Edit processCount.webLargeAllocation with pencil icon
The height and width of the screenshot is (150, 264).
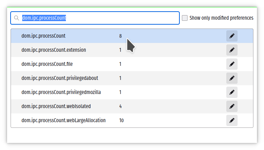pos(232,120)
